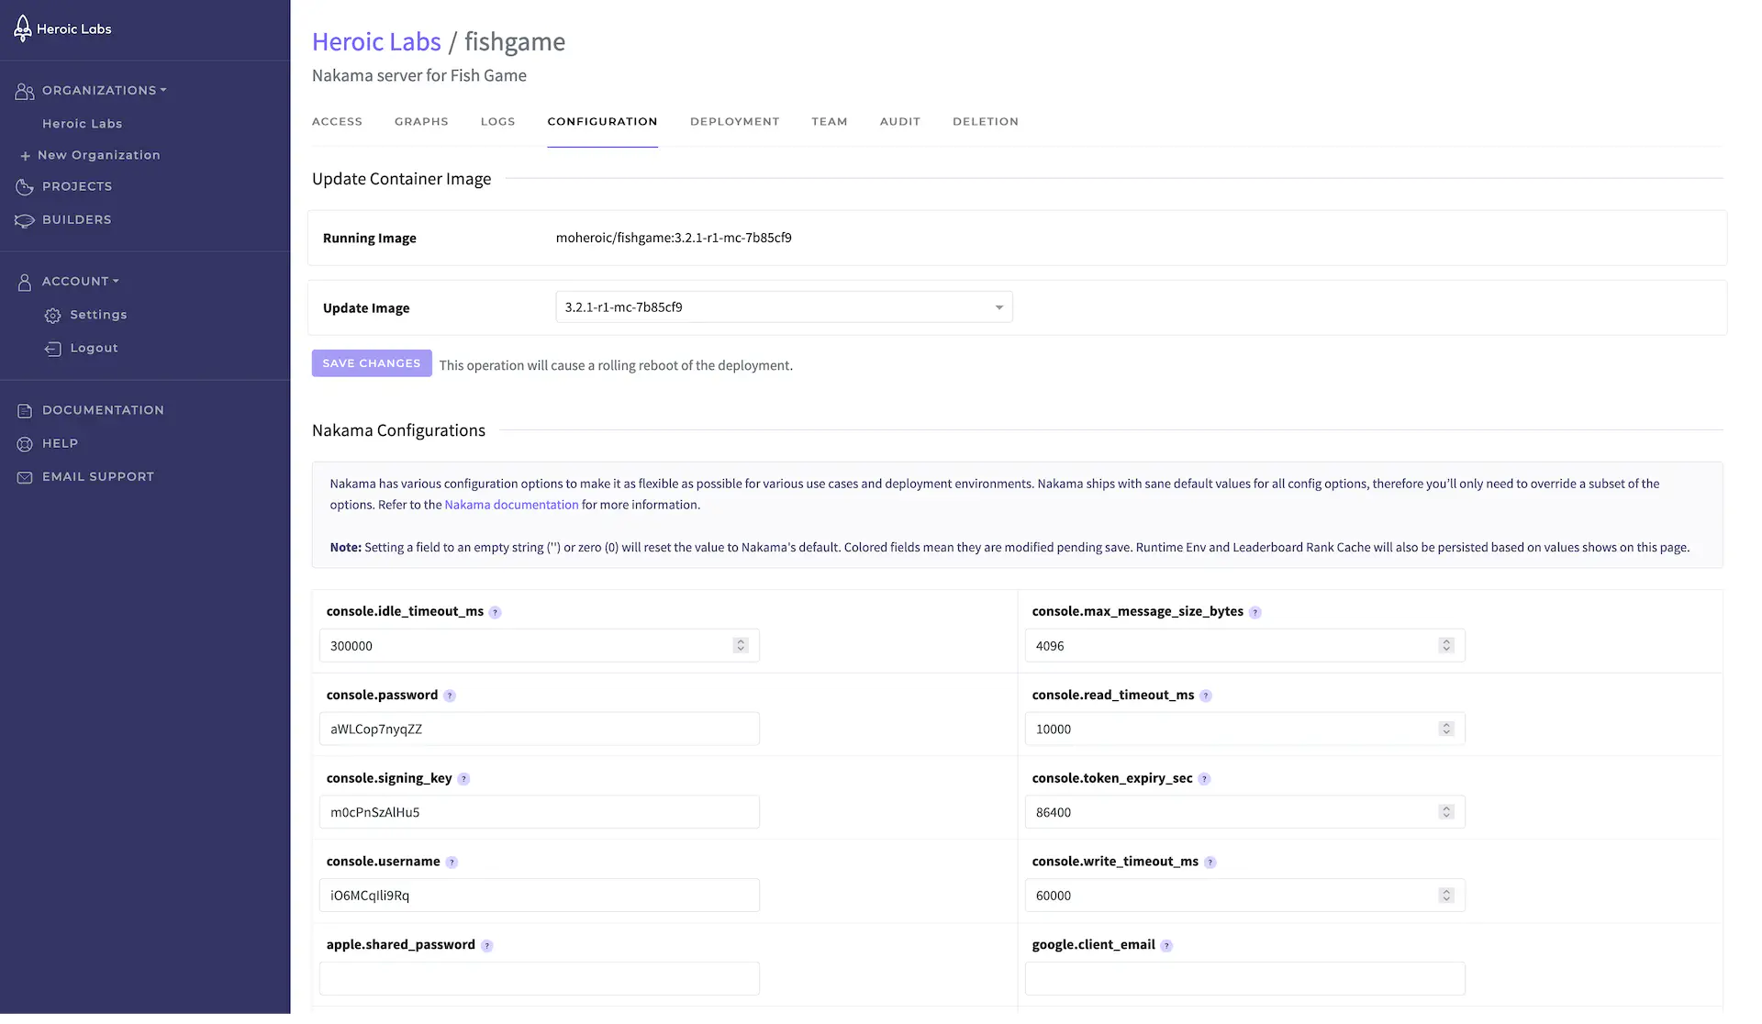
Task: Switch to the Graphs tab
Action: 421,122
